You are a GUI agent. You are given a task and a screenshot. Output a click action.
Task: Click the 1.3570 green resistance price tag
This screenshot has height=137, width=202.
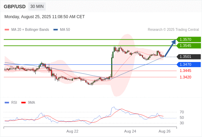(189, 39)
